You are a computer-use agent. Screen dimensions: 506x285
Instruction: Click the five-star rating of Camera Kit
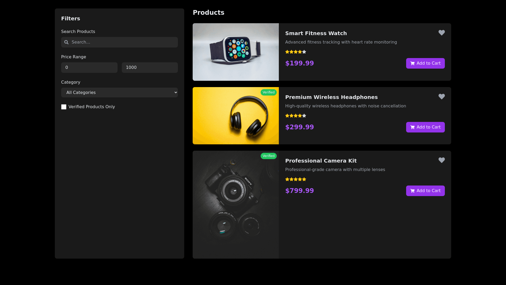pos(295,179)
